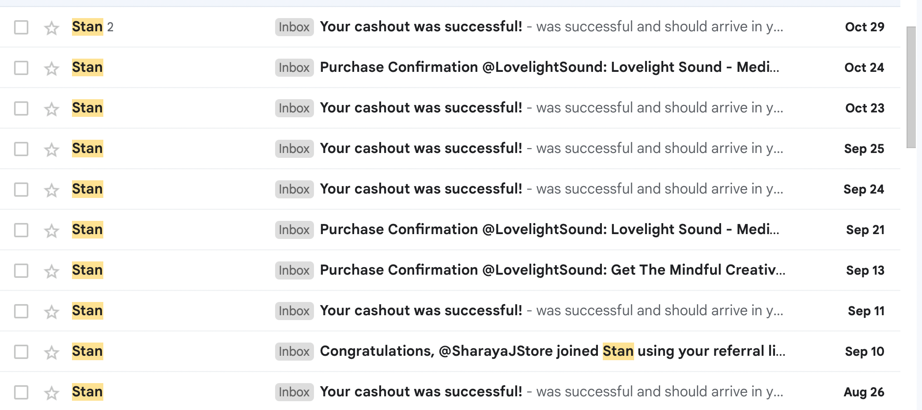Star the Oct 24 Purchase Confirmation email
The width and height of the screenshot is (922, 410).
pos(52,68)
